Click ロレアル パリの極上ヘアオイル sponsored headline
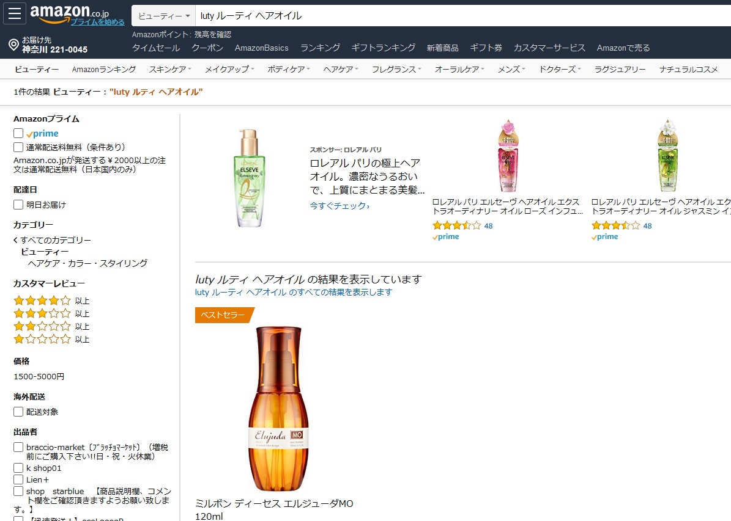Image resolution: width=731 pixels, height=521 pixels. tap(368, 177)
